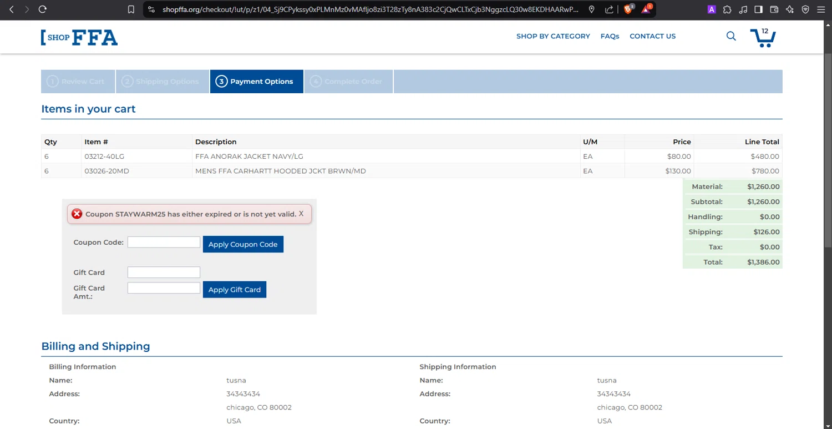Focus the Coupon Code input field

click(164, 242)
